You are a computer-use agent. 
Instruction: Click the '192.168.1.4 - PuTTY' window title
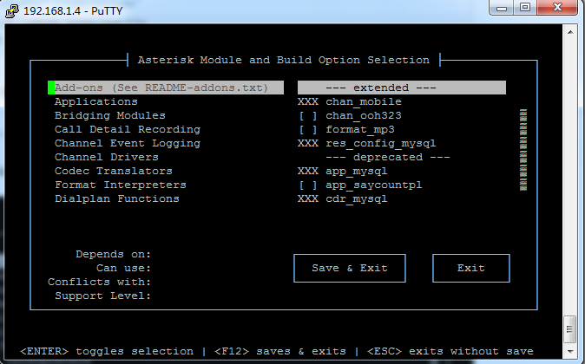(73, 10)
